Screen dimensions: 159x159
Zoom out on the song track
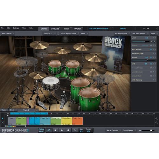(156, 123)
